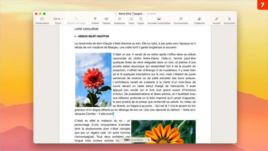The image size is (268, 151).
Task: Add a text box with Texte
Action: pyautogui.click(x=131, y=19)
